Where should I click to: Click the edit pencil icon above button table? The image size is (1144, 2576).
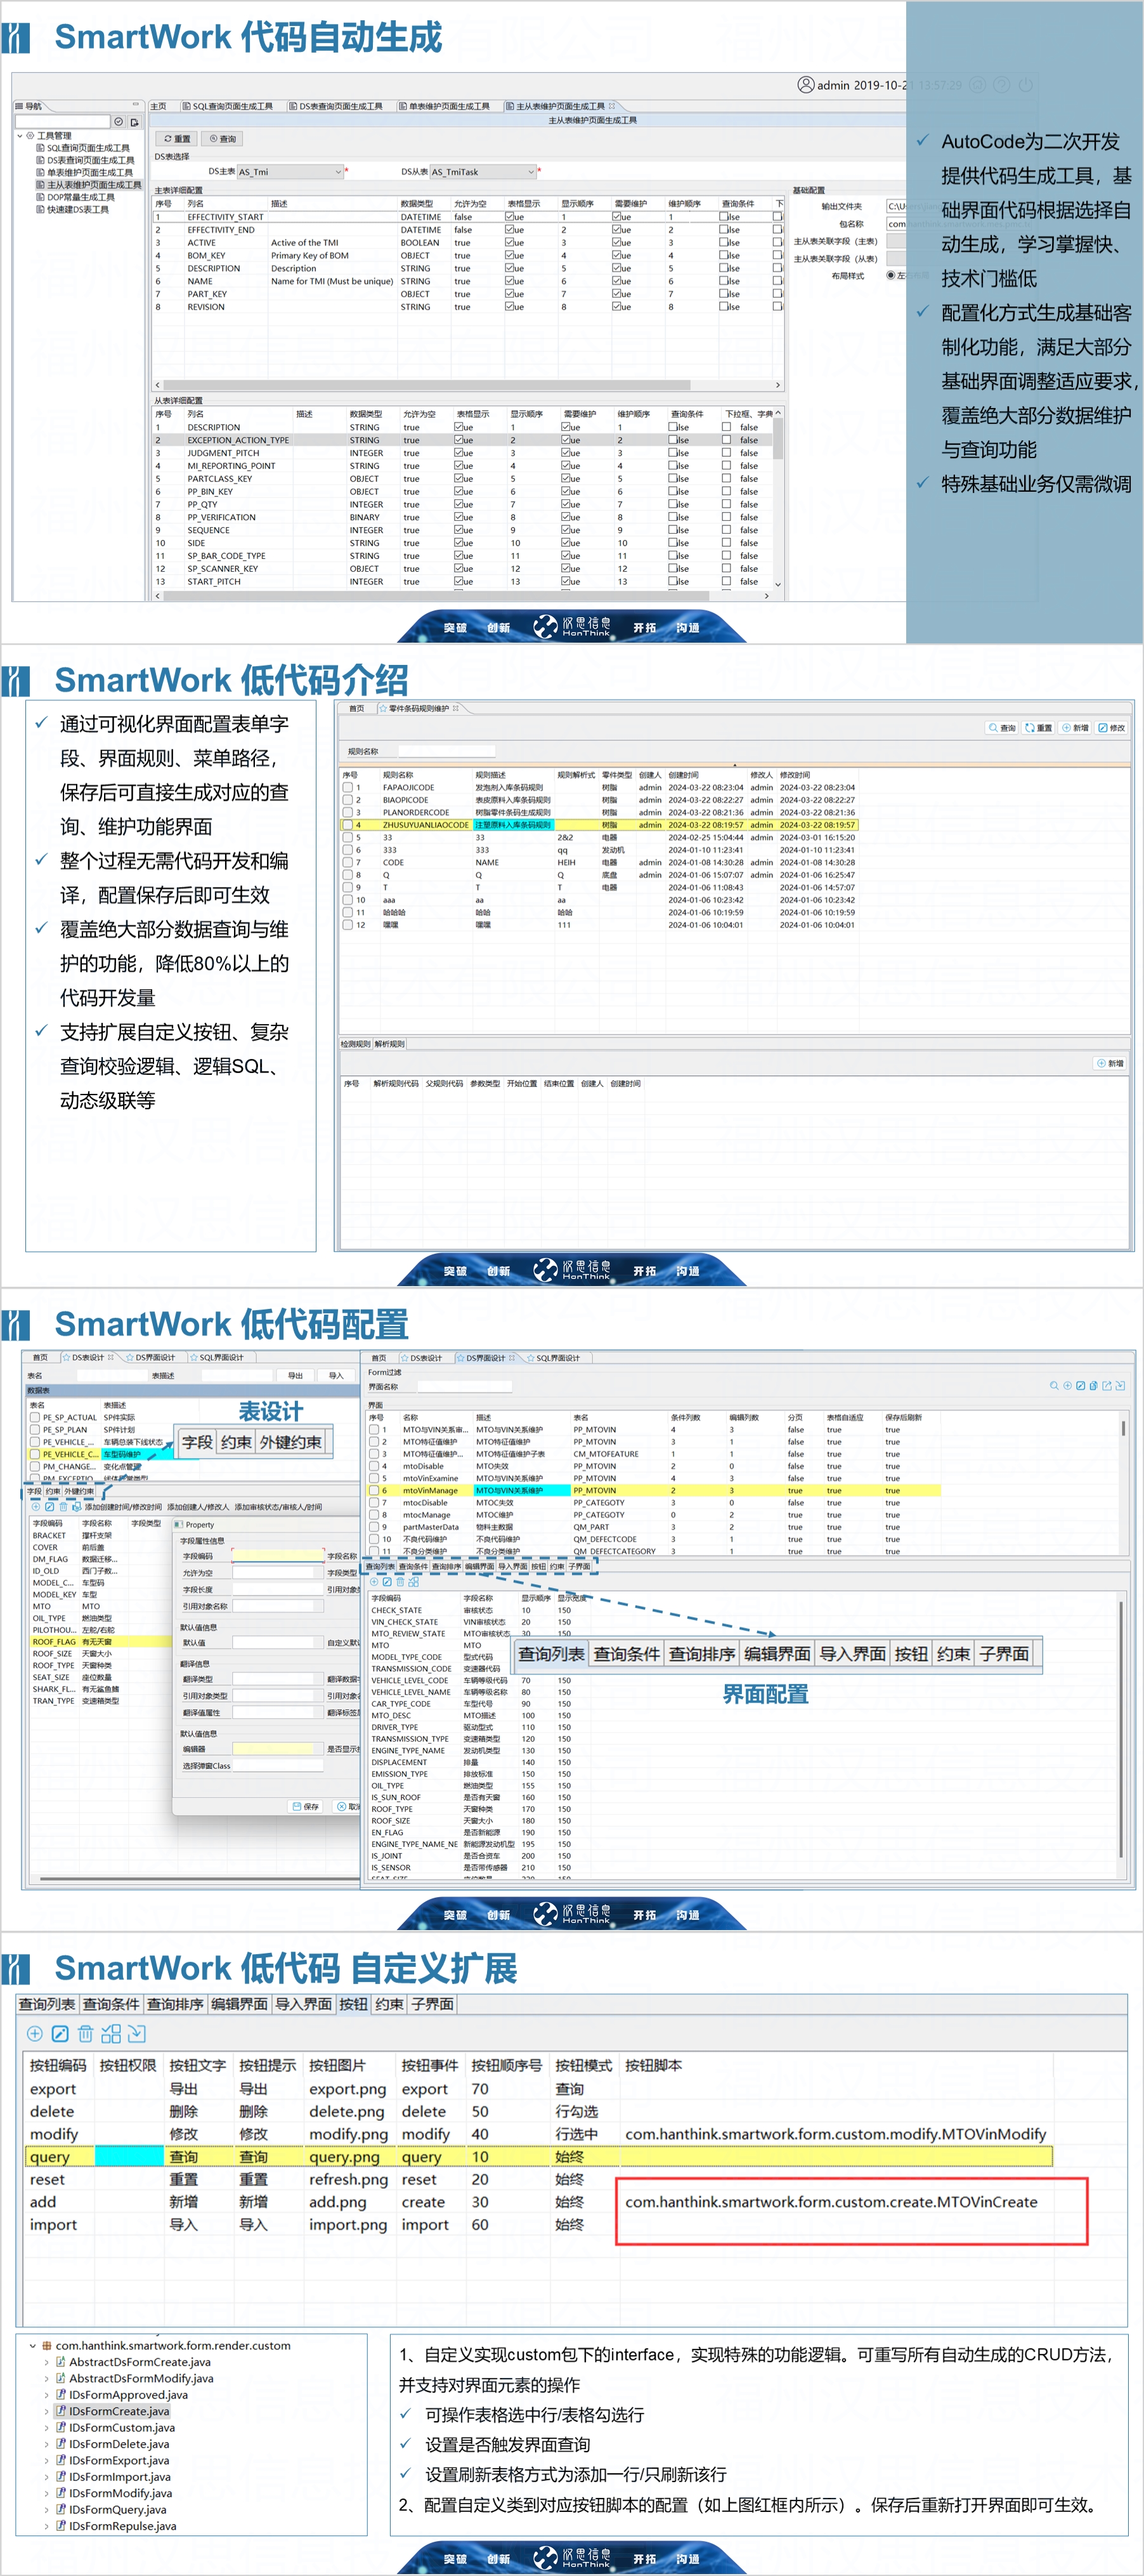pyautogui.click(x=60, y=2033)
